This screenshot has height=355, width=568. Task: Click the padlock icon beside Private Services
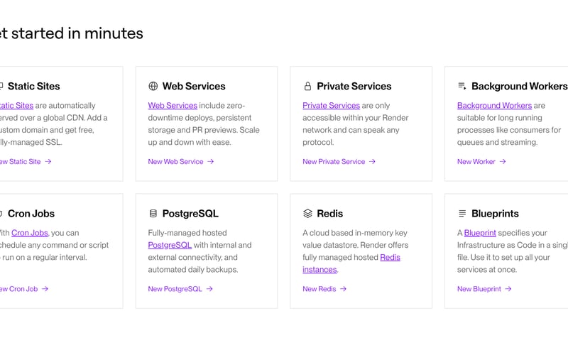point(307,87)
